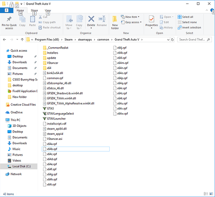Show recent locations dropdown beside the forward arrow

pyautogui.click(x=17, y=39)
